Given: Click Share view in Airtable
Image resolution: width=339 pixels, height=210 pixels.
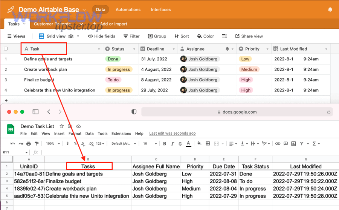Looking at the screenshot, I should coord(249,36).
